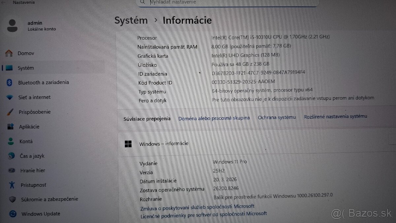Open Rozšírené nastavenia systému
This screenshot has width=396, height=223.
point(335,116)
